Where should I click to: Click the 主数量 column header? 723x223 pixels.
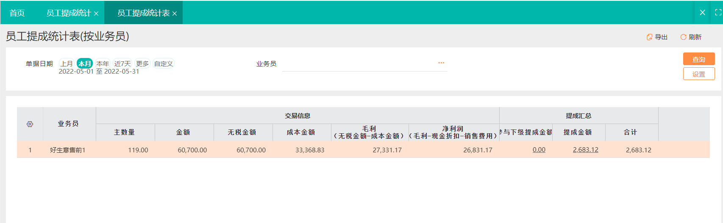point(125,132)
